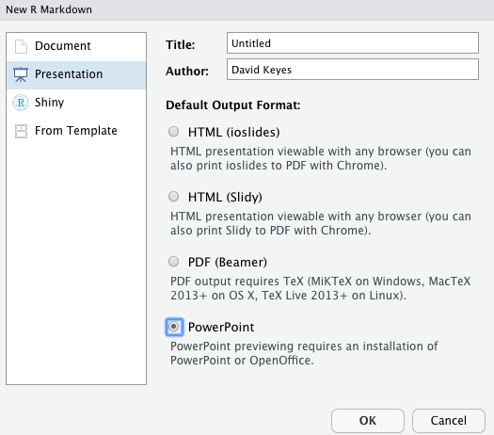Focus the Title input field

click(x=353, y=43)
